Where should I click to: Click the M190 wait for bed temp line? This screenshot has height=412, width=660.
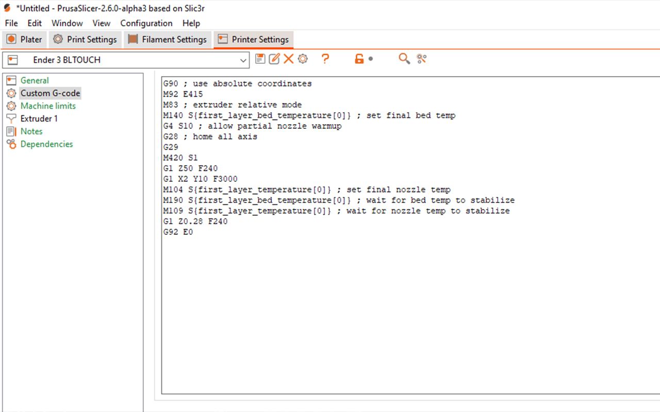coord(339,200)
